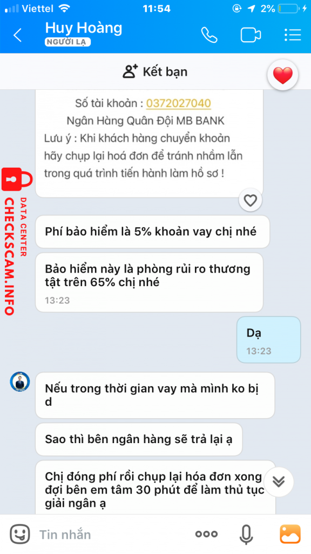Select the sent Dạ message bubble
The image size is (311, 554).
[269, 340]
